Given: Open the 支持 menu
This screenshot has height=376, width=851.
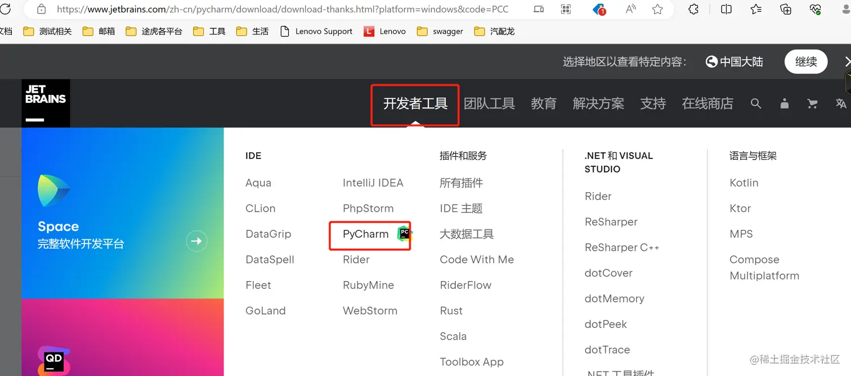Looking at the screenshot, I should [653, 103].
